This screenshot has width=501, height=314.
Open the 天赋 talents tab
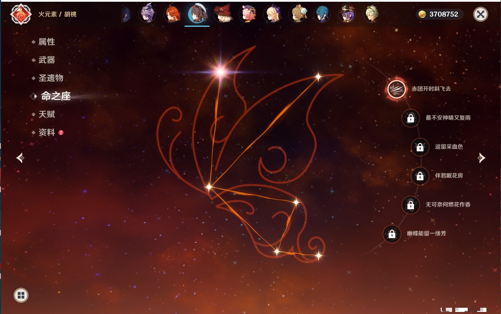[x=47, y=114]
